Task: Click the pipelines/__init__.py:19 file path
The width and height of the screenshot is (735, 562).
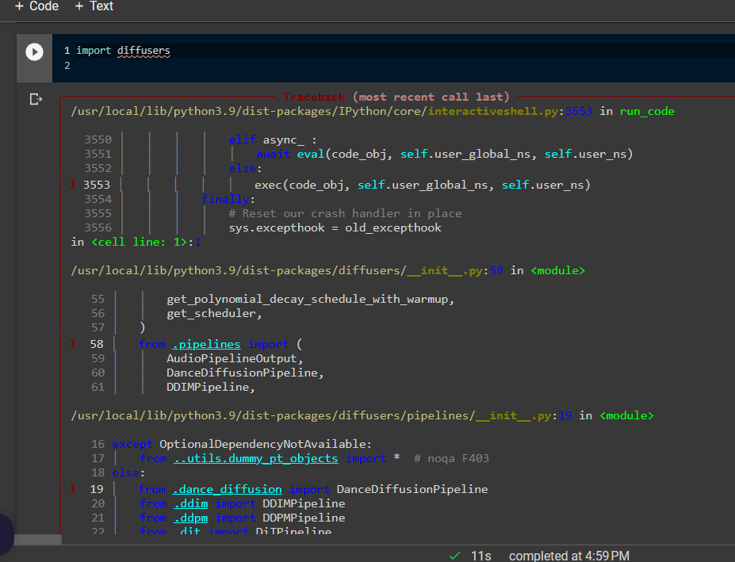Action: [321, 416]
